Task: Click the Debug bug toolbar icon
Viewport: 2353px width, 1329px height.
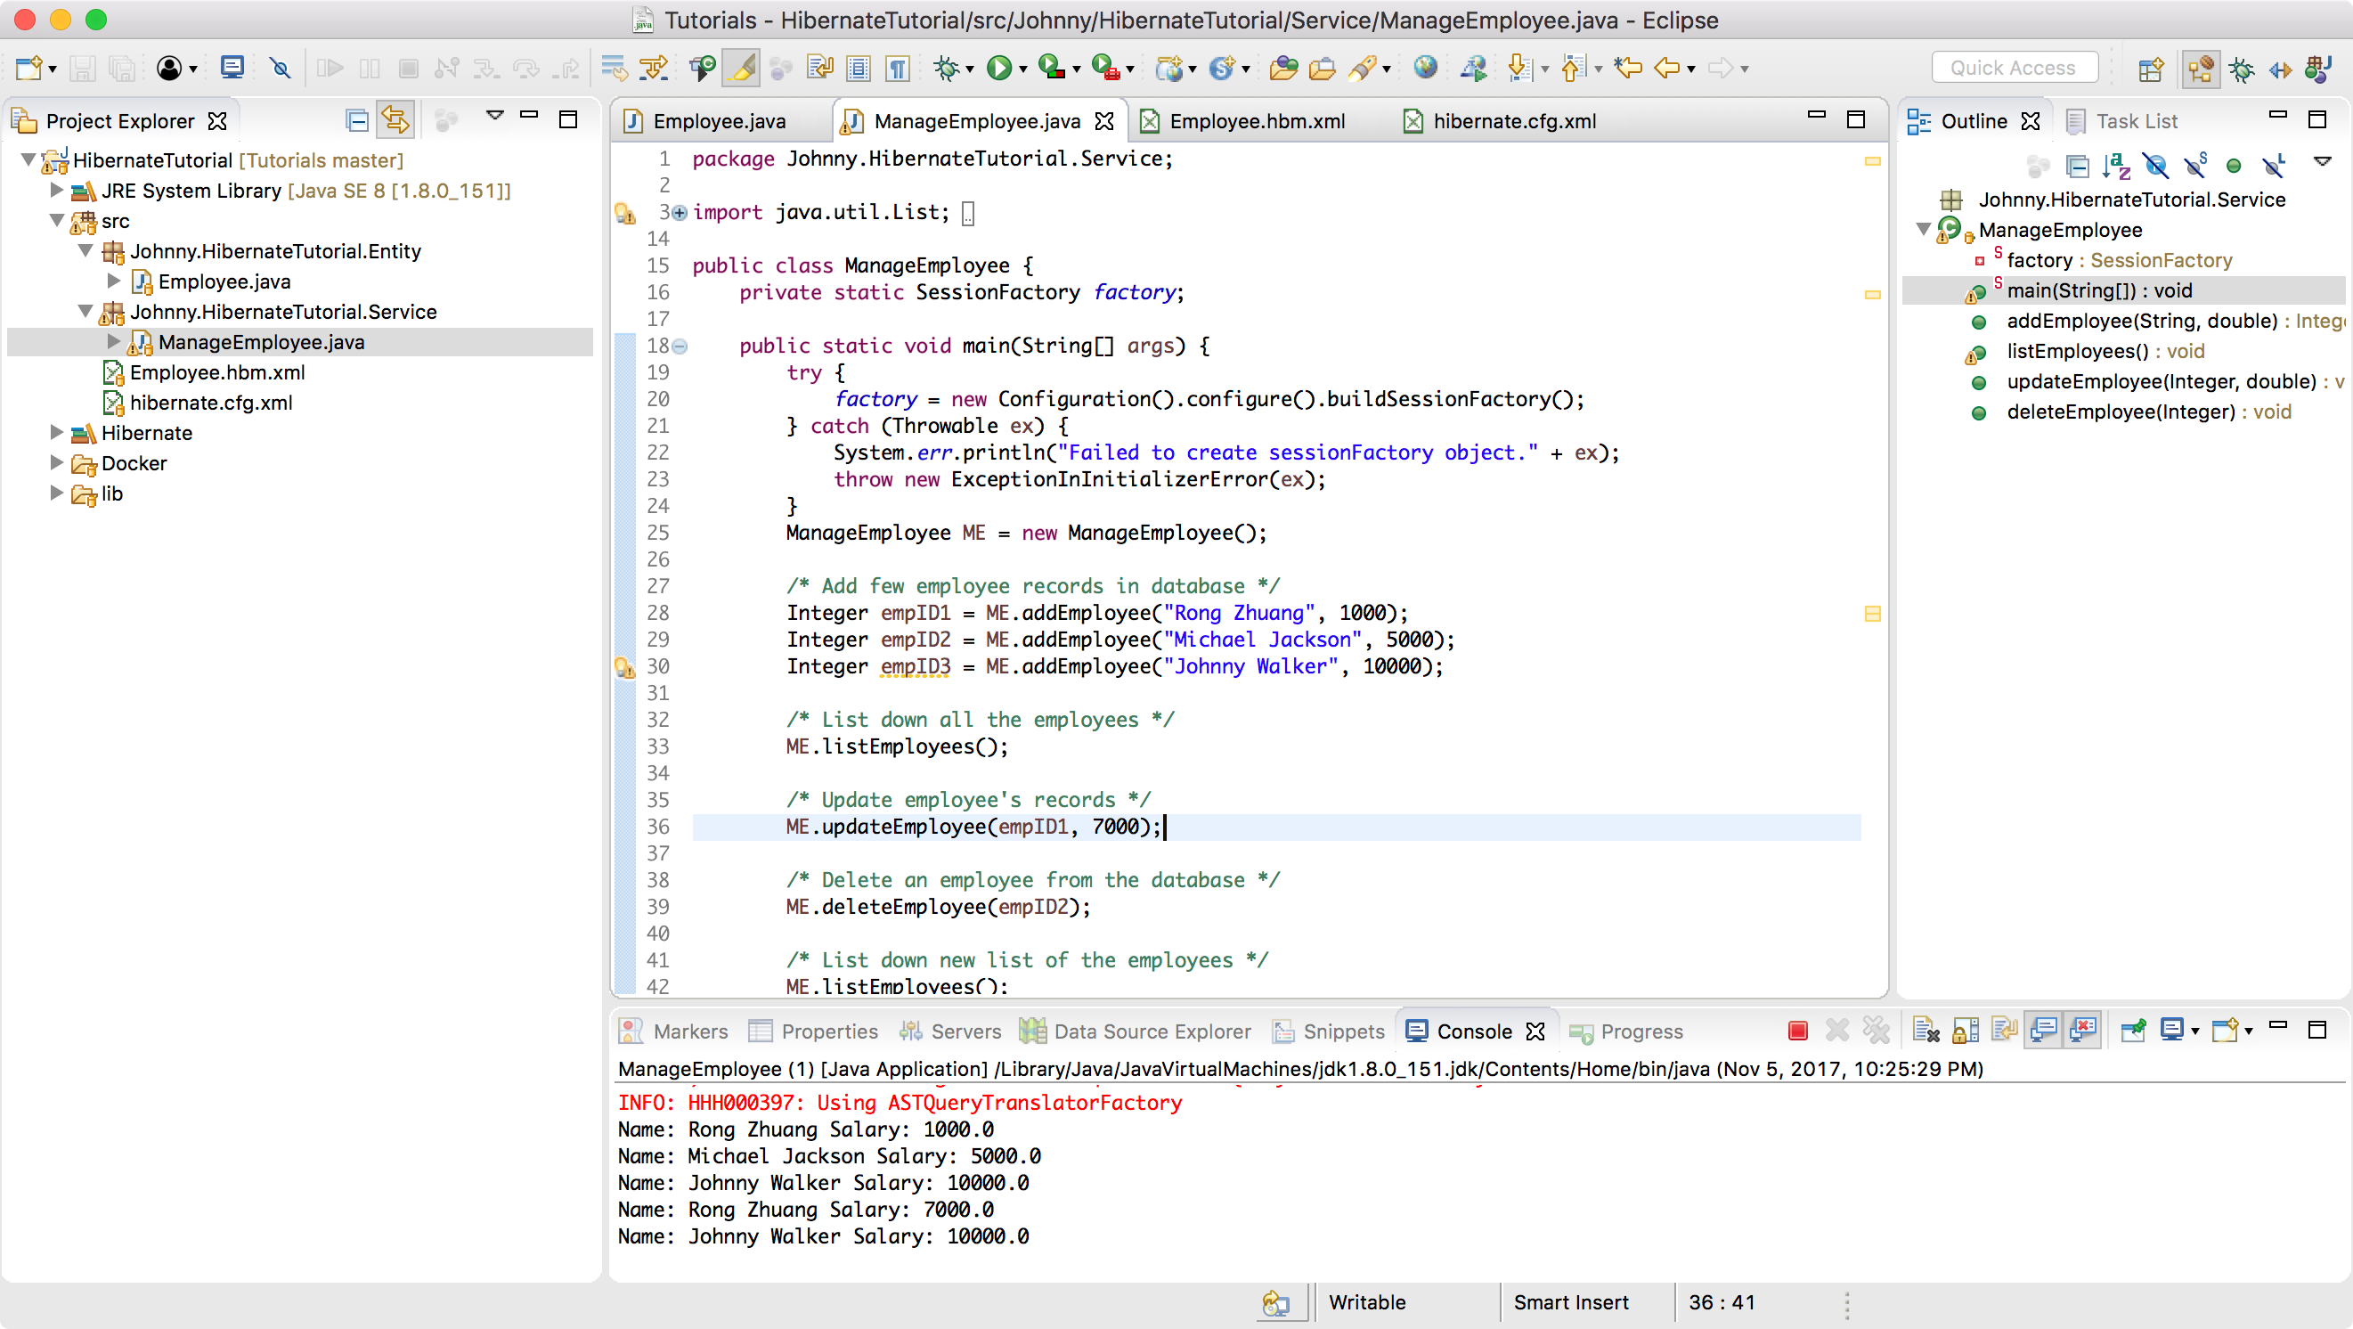Action: click(947, 69)
